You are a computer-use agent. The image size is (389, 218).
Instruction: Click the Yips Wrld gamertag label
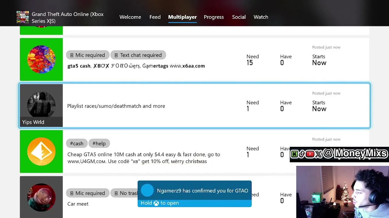coord(33,122)
